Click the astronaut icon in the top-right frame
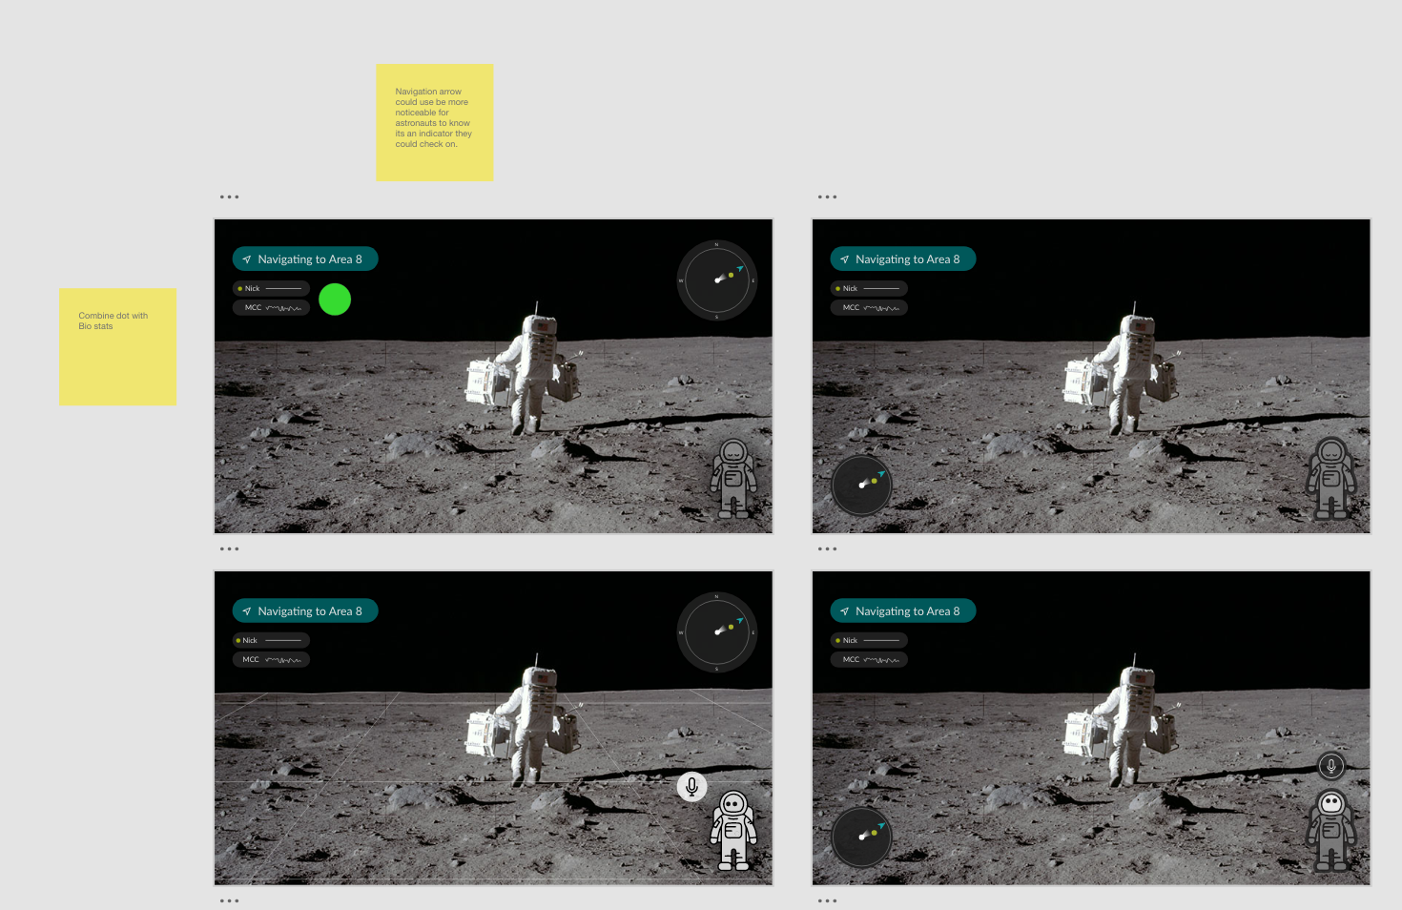This screenshot has height=910, width=1402. click(x=1331, y=479)
